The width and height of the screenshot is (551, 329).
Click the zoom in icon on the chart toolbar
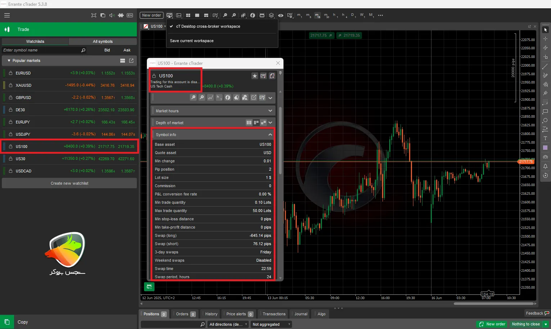tap(234, 15)
